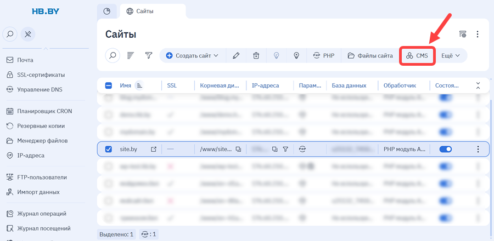
Task: Copy the site.by IP address icon
Action: (275, 149)
